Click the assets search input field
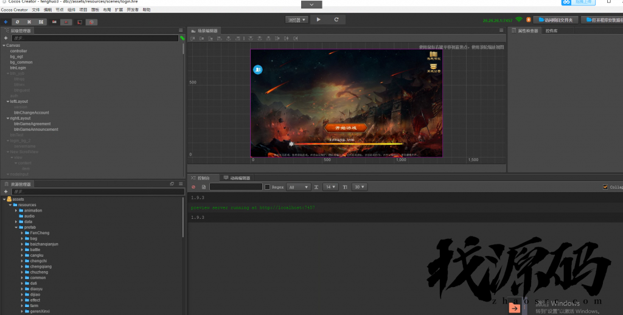Viewport: 623px width, 315px height. tap(98, 192)
